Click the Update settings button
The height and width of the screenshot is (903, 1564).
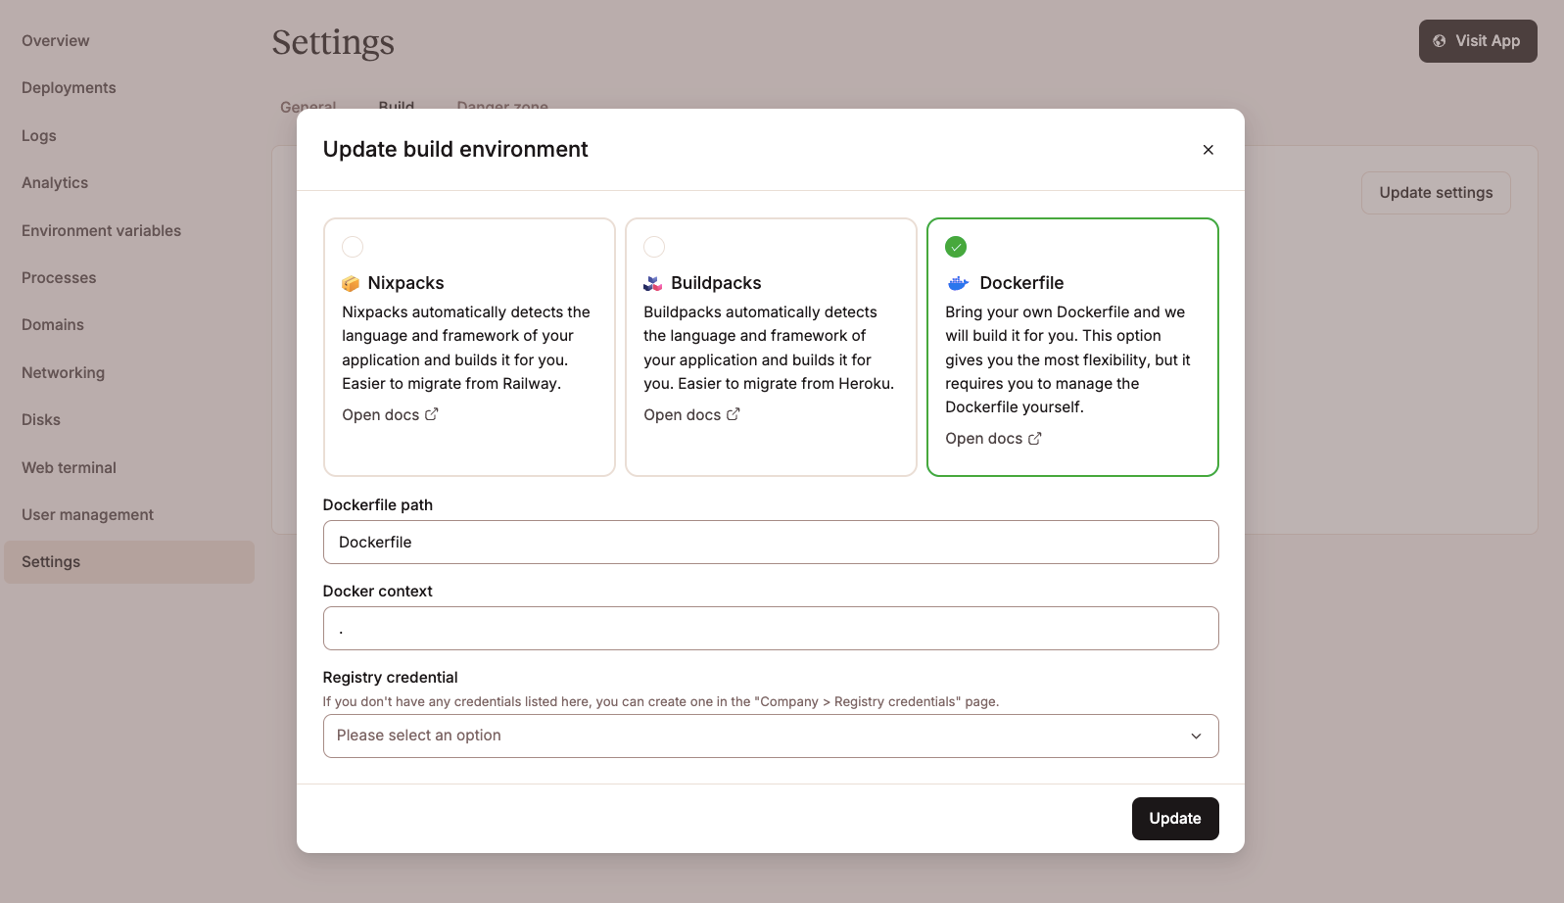pos(1436,193)
